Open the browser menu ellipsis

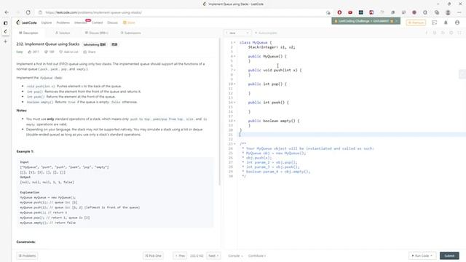(459, 12)
